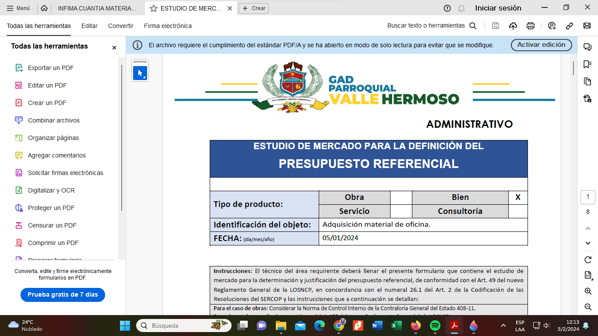Image resolution: width=598 pixels, height=336 pixels.
Task: Zoom in with magnifier plus icon
Action: point(588,291)
